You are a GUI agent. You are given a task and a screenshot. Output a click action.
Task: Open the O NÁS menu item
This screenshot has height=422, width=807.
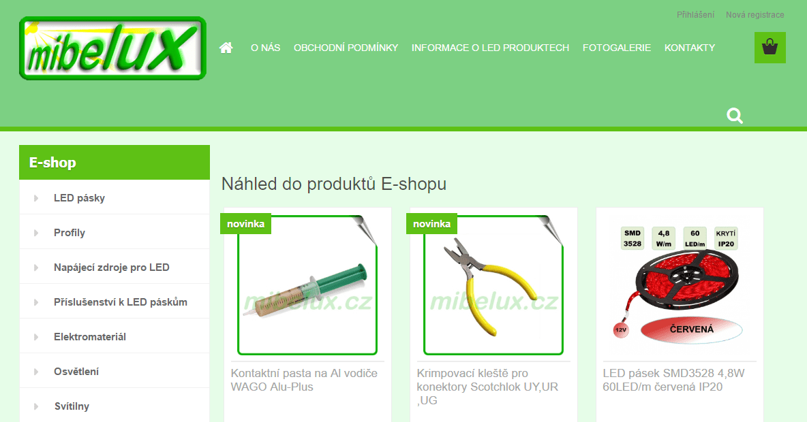266,48
